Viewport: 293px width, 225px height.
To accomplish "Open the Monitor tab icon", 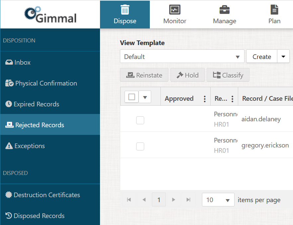I will point(175,10).
